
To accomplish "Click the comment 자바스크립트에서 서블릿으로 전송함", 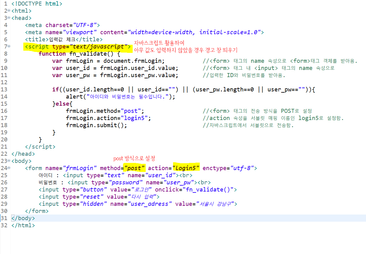I will pyautogui.click(x=248, y=125).
